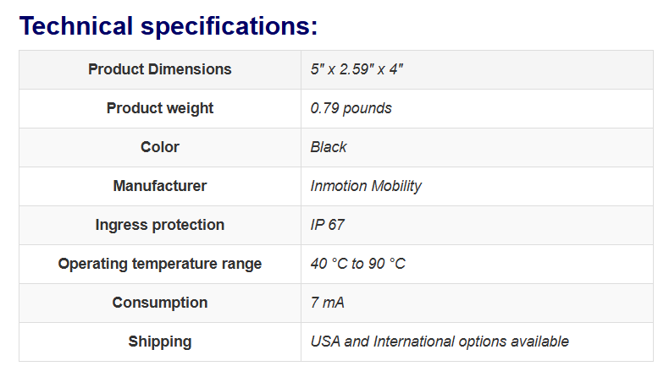
Task: Click USA and International options available text
Action: tap(440, 341)
